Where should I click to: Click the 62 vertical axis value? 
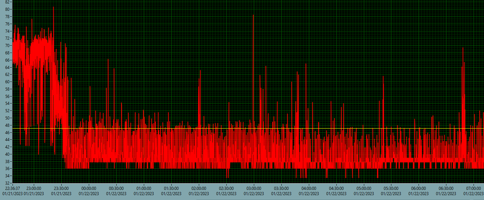8,74
